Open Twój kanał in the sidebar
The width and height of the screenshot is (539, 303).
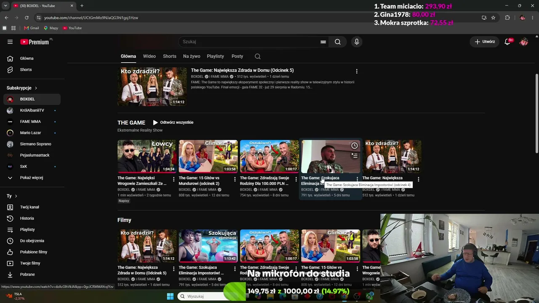(x=32, y=207)
